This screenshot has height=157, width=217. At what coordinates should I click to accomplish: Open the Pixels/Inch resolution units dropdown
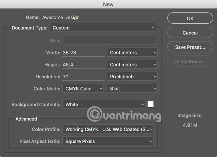(132, 77)
